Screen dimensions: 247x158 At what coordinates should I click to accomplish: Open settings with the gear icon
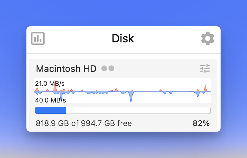tap(208, 38)
